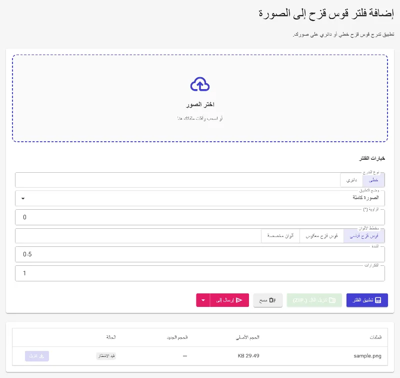Focus the angle input field showing 0
The height and width of the screenshot is (378, 400).
pos(200,217)
